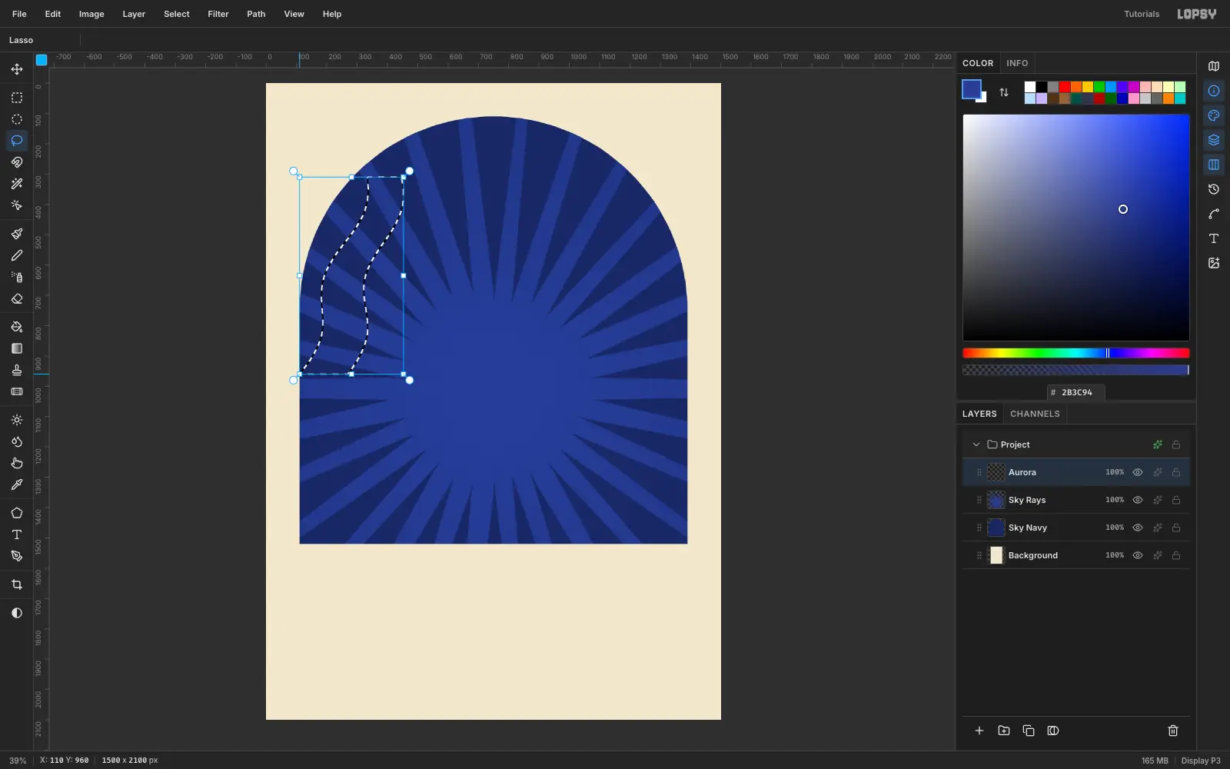Open the History panel icon
The height and width of the screenshot is (769, 1230).
click(x=1214, y=189)
